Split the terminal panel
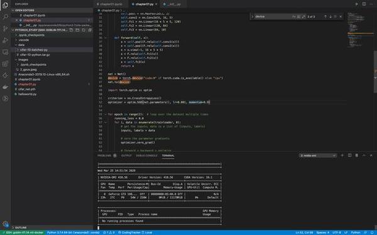This screenshot has height=235, width=377. [x=349, y=155]
